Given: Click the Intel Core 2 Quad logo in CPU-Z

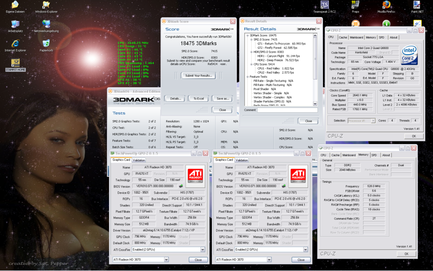Looking at the screenshot, I should 409,55.
